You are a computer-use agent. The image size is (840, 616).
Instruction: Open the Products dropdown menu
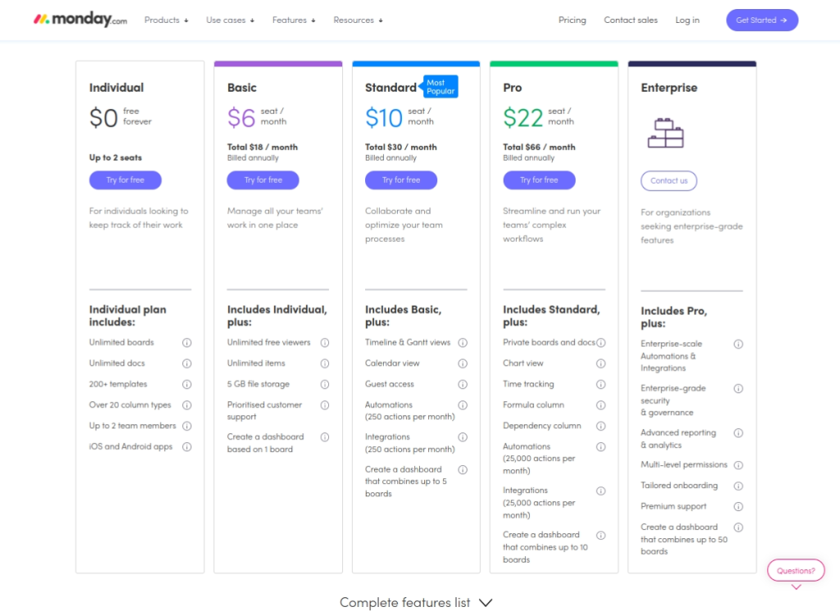point(167,20)
